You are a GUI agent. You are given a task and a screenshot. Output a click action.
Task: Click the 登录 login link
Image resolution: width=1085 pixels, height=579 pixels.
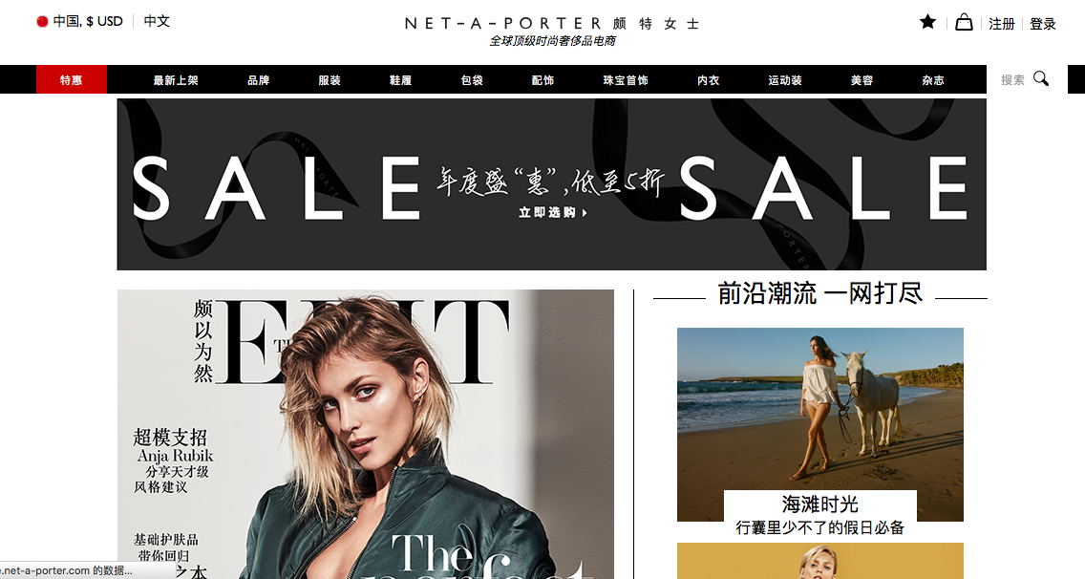click(x=1043, y=24)
